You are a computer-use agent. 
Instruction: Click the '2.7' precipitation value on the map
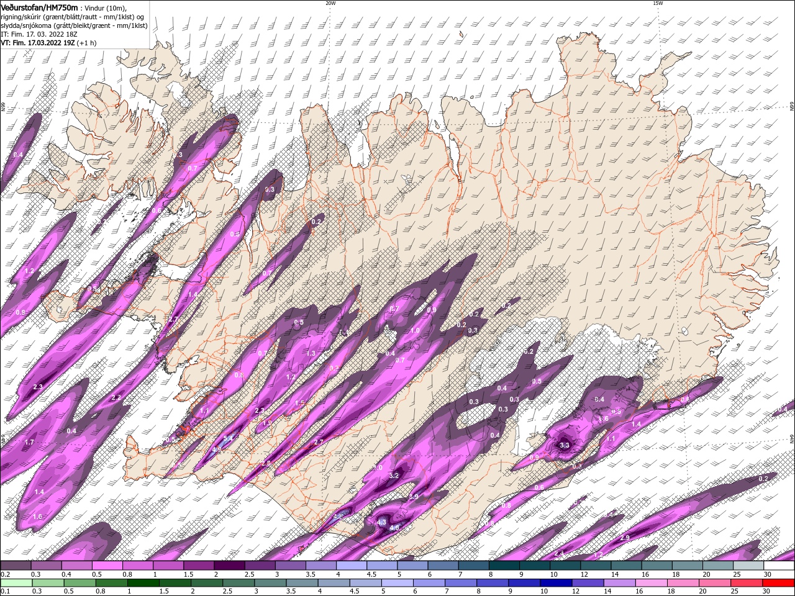319,441
